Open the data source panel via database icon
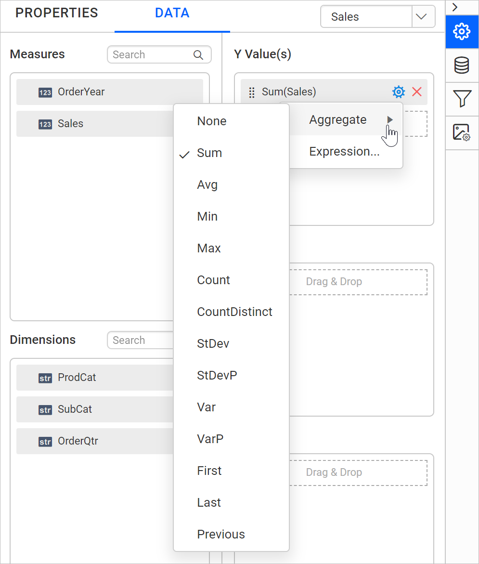The image size is (479, 564). coord(462,66)
